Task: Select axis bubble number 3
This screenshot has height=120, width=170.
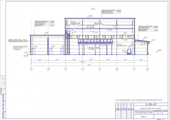Action: [x=66, y=69]
